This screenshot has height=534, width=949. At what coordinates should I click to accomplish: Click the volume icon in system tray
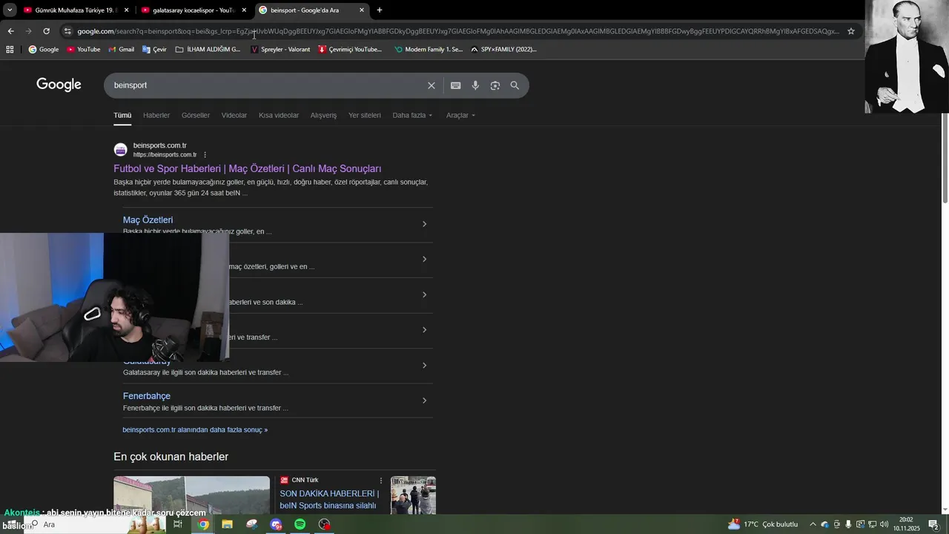(x=884, y=524)
